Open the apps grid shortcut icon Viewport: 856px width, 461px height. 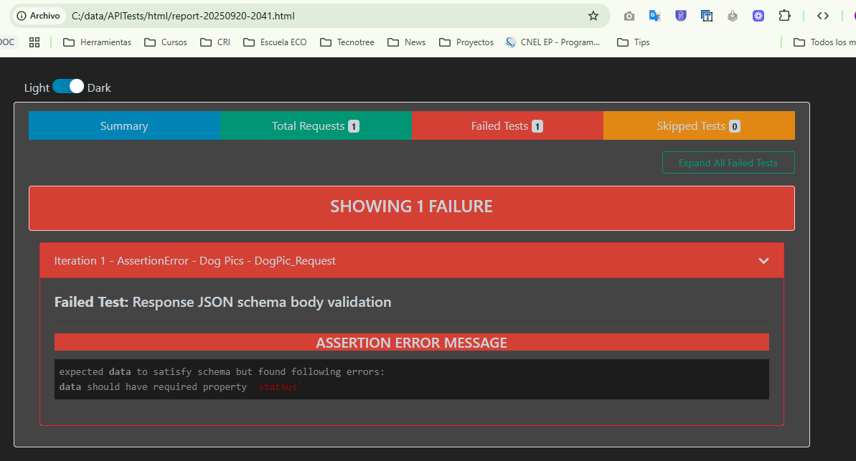[34, 42]
